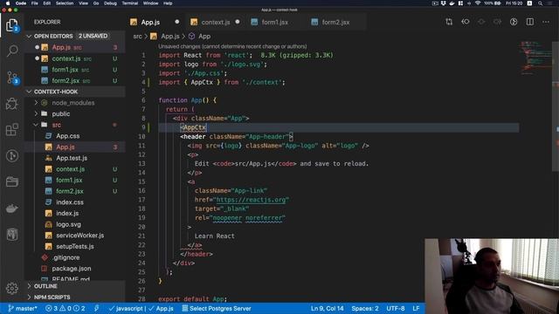Click unsaved dot on context.js tab

click(x=238, y=22)
